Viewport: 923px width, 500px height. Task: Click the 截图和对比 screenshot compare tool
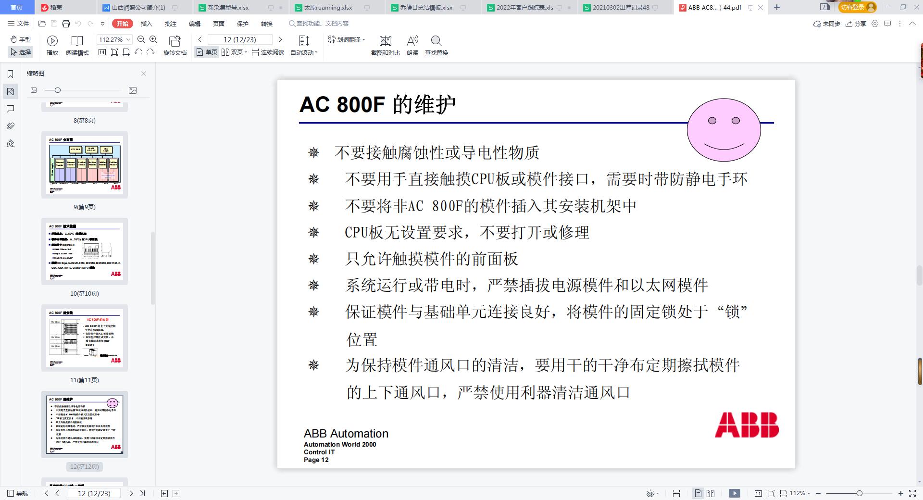[385, 46]
